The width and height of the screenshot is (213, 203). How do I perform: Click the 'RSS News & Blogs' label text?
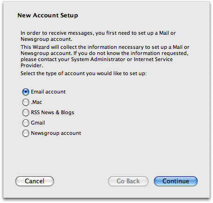(x=52, y=112)
